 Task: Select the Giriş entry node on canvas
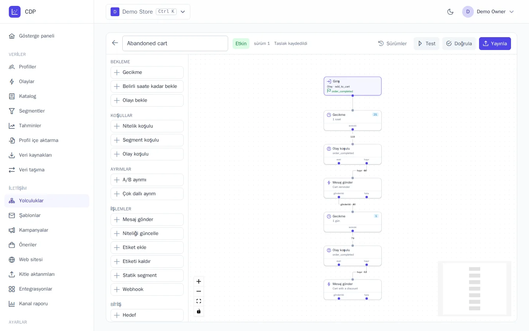353,86
